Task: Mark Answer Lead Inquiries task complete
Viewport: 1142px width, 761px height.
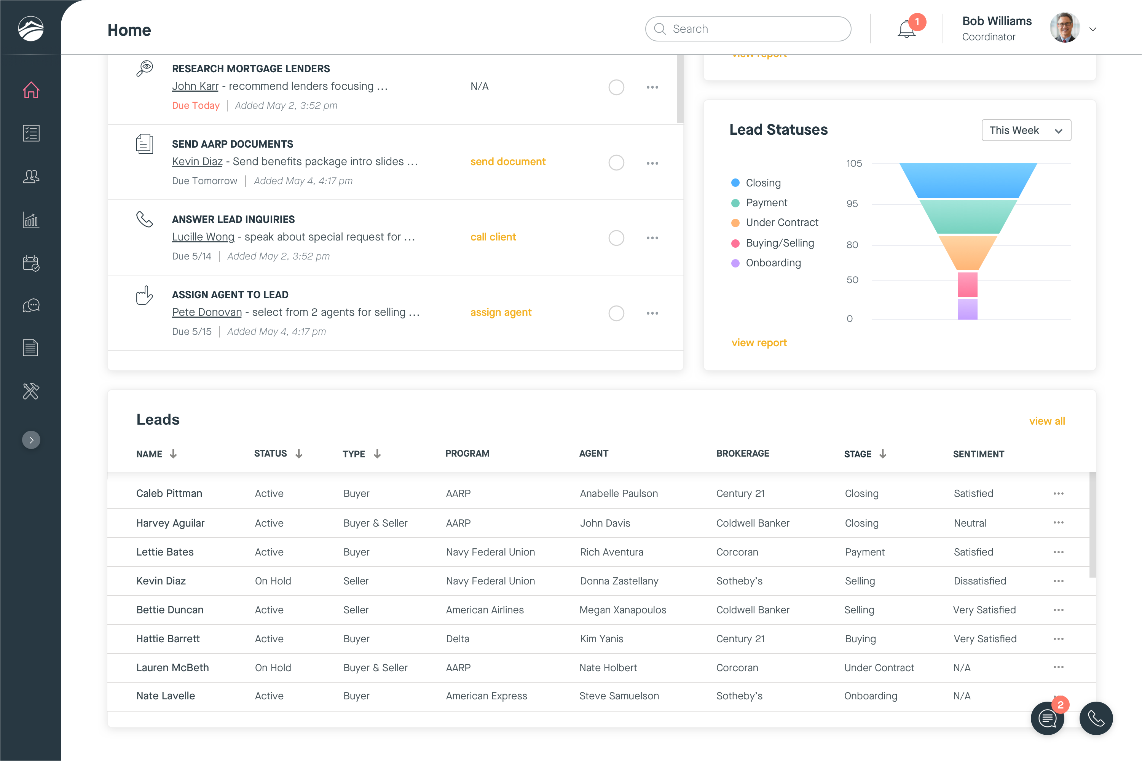Action: tap(616, 238)
